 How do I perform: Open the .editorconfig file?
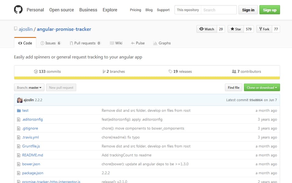tap(32, 120)
